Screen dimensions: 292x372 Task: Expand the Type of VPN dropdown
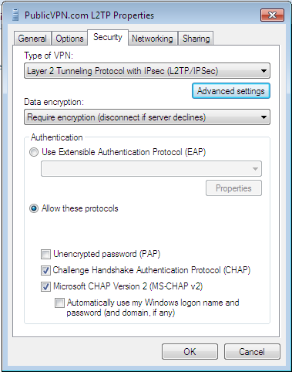147,71
